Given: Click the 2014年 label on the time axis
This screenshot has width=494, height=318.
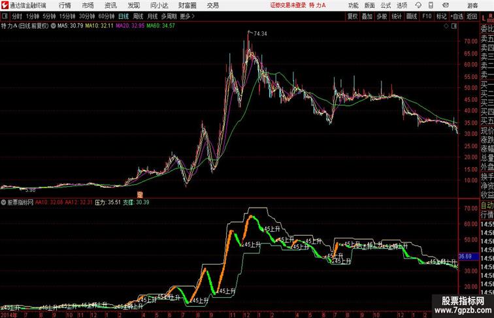Looking at the screenshot, I should pyautogui.click(x=8, y=315).
